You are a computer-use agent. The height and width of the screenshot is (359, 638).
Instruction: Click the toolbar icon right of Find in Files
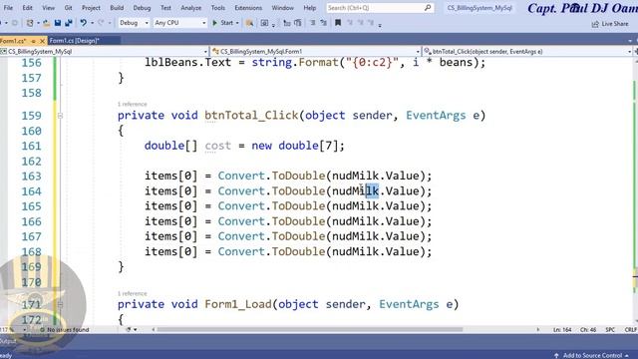point(264,23)
